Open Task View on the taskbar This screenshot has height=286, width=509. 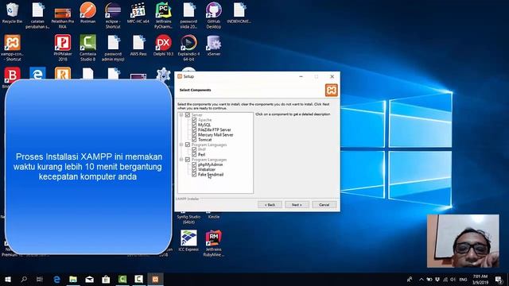pos(40,279)
